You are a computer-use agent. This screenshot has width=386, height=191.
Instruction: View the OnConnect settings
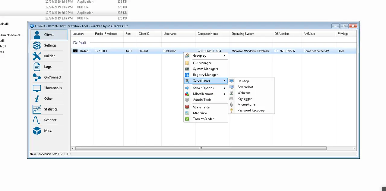click(52, 77)
